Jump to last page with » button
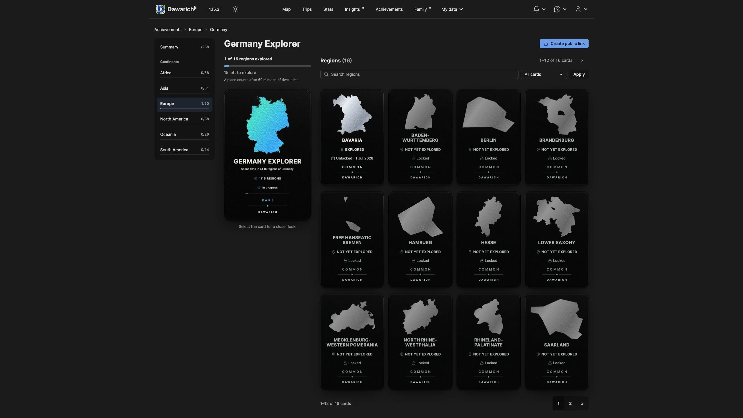 pyautogui.click(x=582, y=403)
